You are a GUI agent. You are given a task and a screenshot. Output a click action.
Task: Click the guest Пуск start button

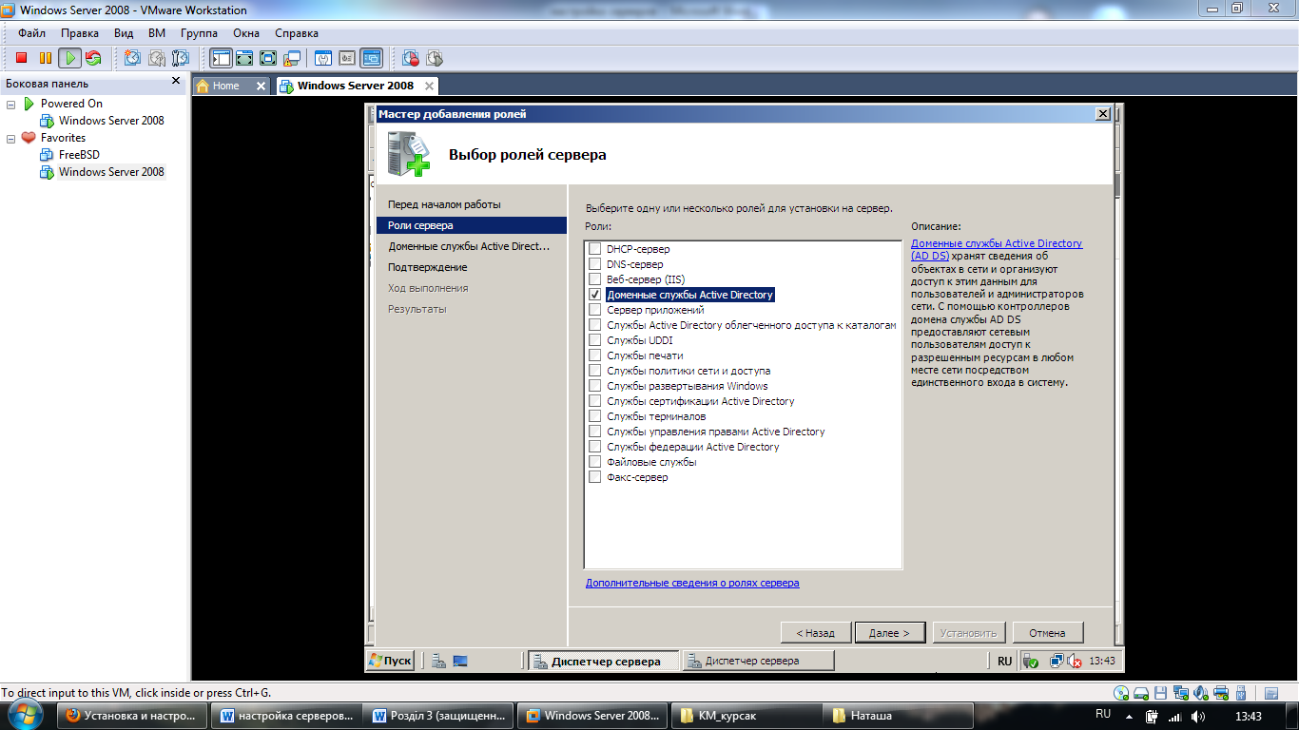(390, 661)
